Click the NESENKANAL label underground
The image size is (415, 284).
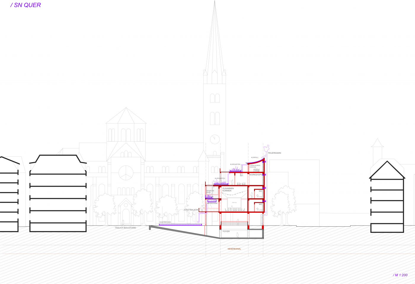tap(234, 249)
